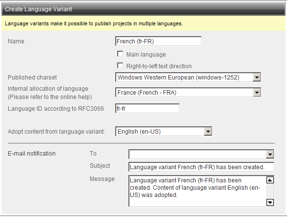The height and width of the screenshot is (217, 287).
Task: Expand the E-mail To recipient dropdown arrow
Action: [270, 154]
